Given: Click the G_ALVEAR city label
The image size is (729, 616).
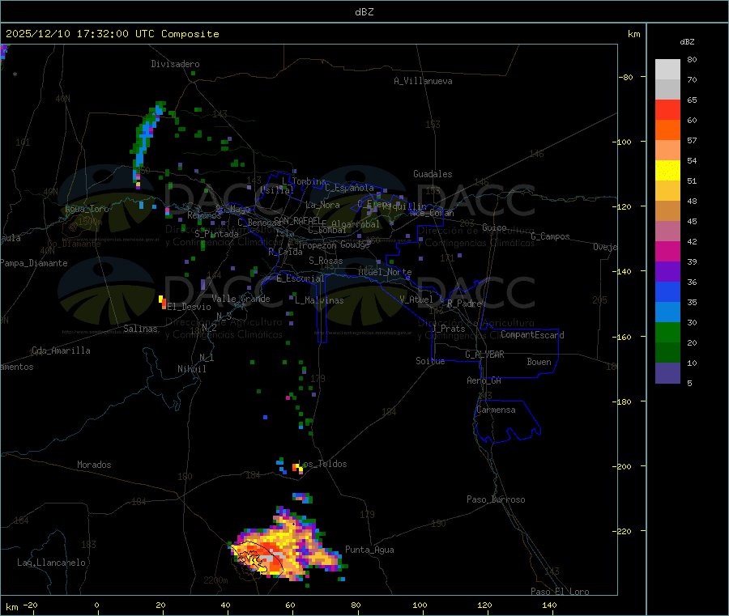Looking at the screenshot, I should (484, 355).
